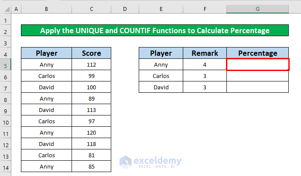Viewport: 301px width, 176px height.
Task: Select column G header
Action: (x=257, y=9)
